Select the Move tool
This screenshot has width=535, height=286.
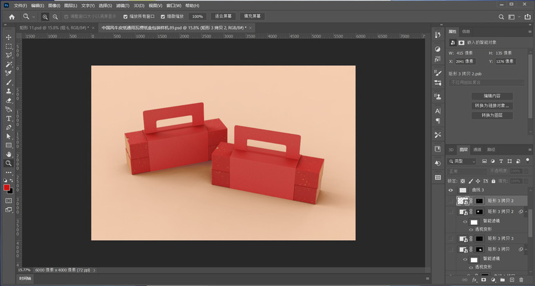point(9,37)
